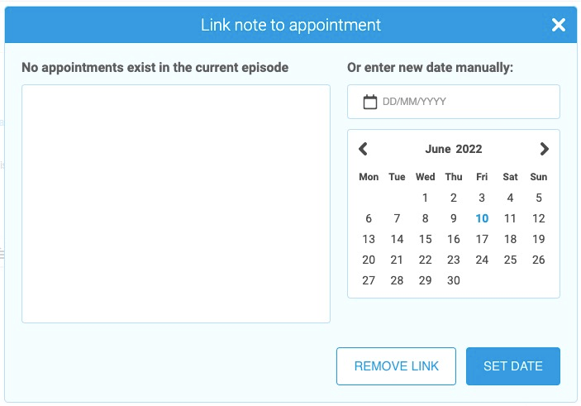Image resolution: width=581 pixels, height=406 pixels.
Task: Click the DD/MM/YYYY date input field
Action: pyautogui.click(x=463, y=102)
